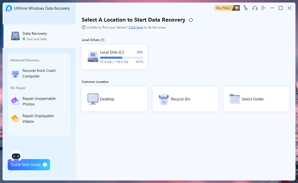Screen dimensions: 298x183
Task: Click the disk usage progress bar
Action: [122, 57]
